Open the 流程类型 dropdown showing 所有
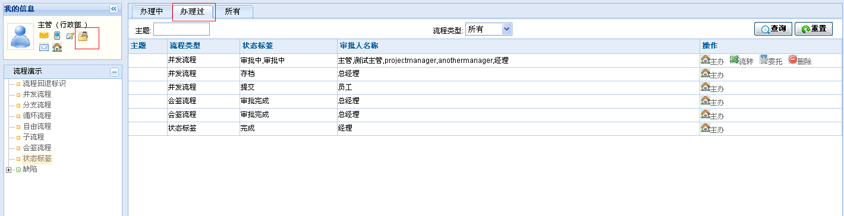The height and width of the screenshot is (216, 844). click(488, 29)
